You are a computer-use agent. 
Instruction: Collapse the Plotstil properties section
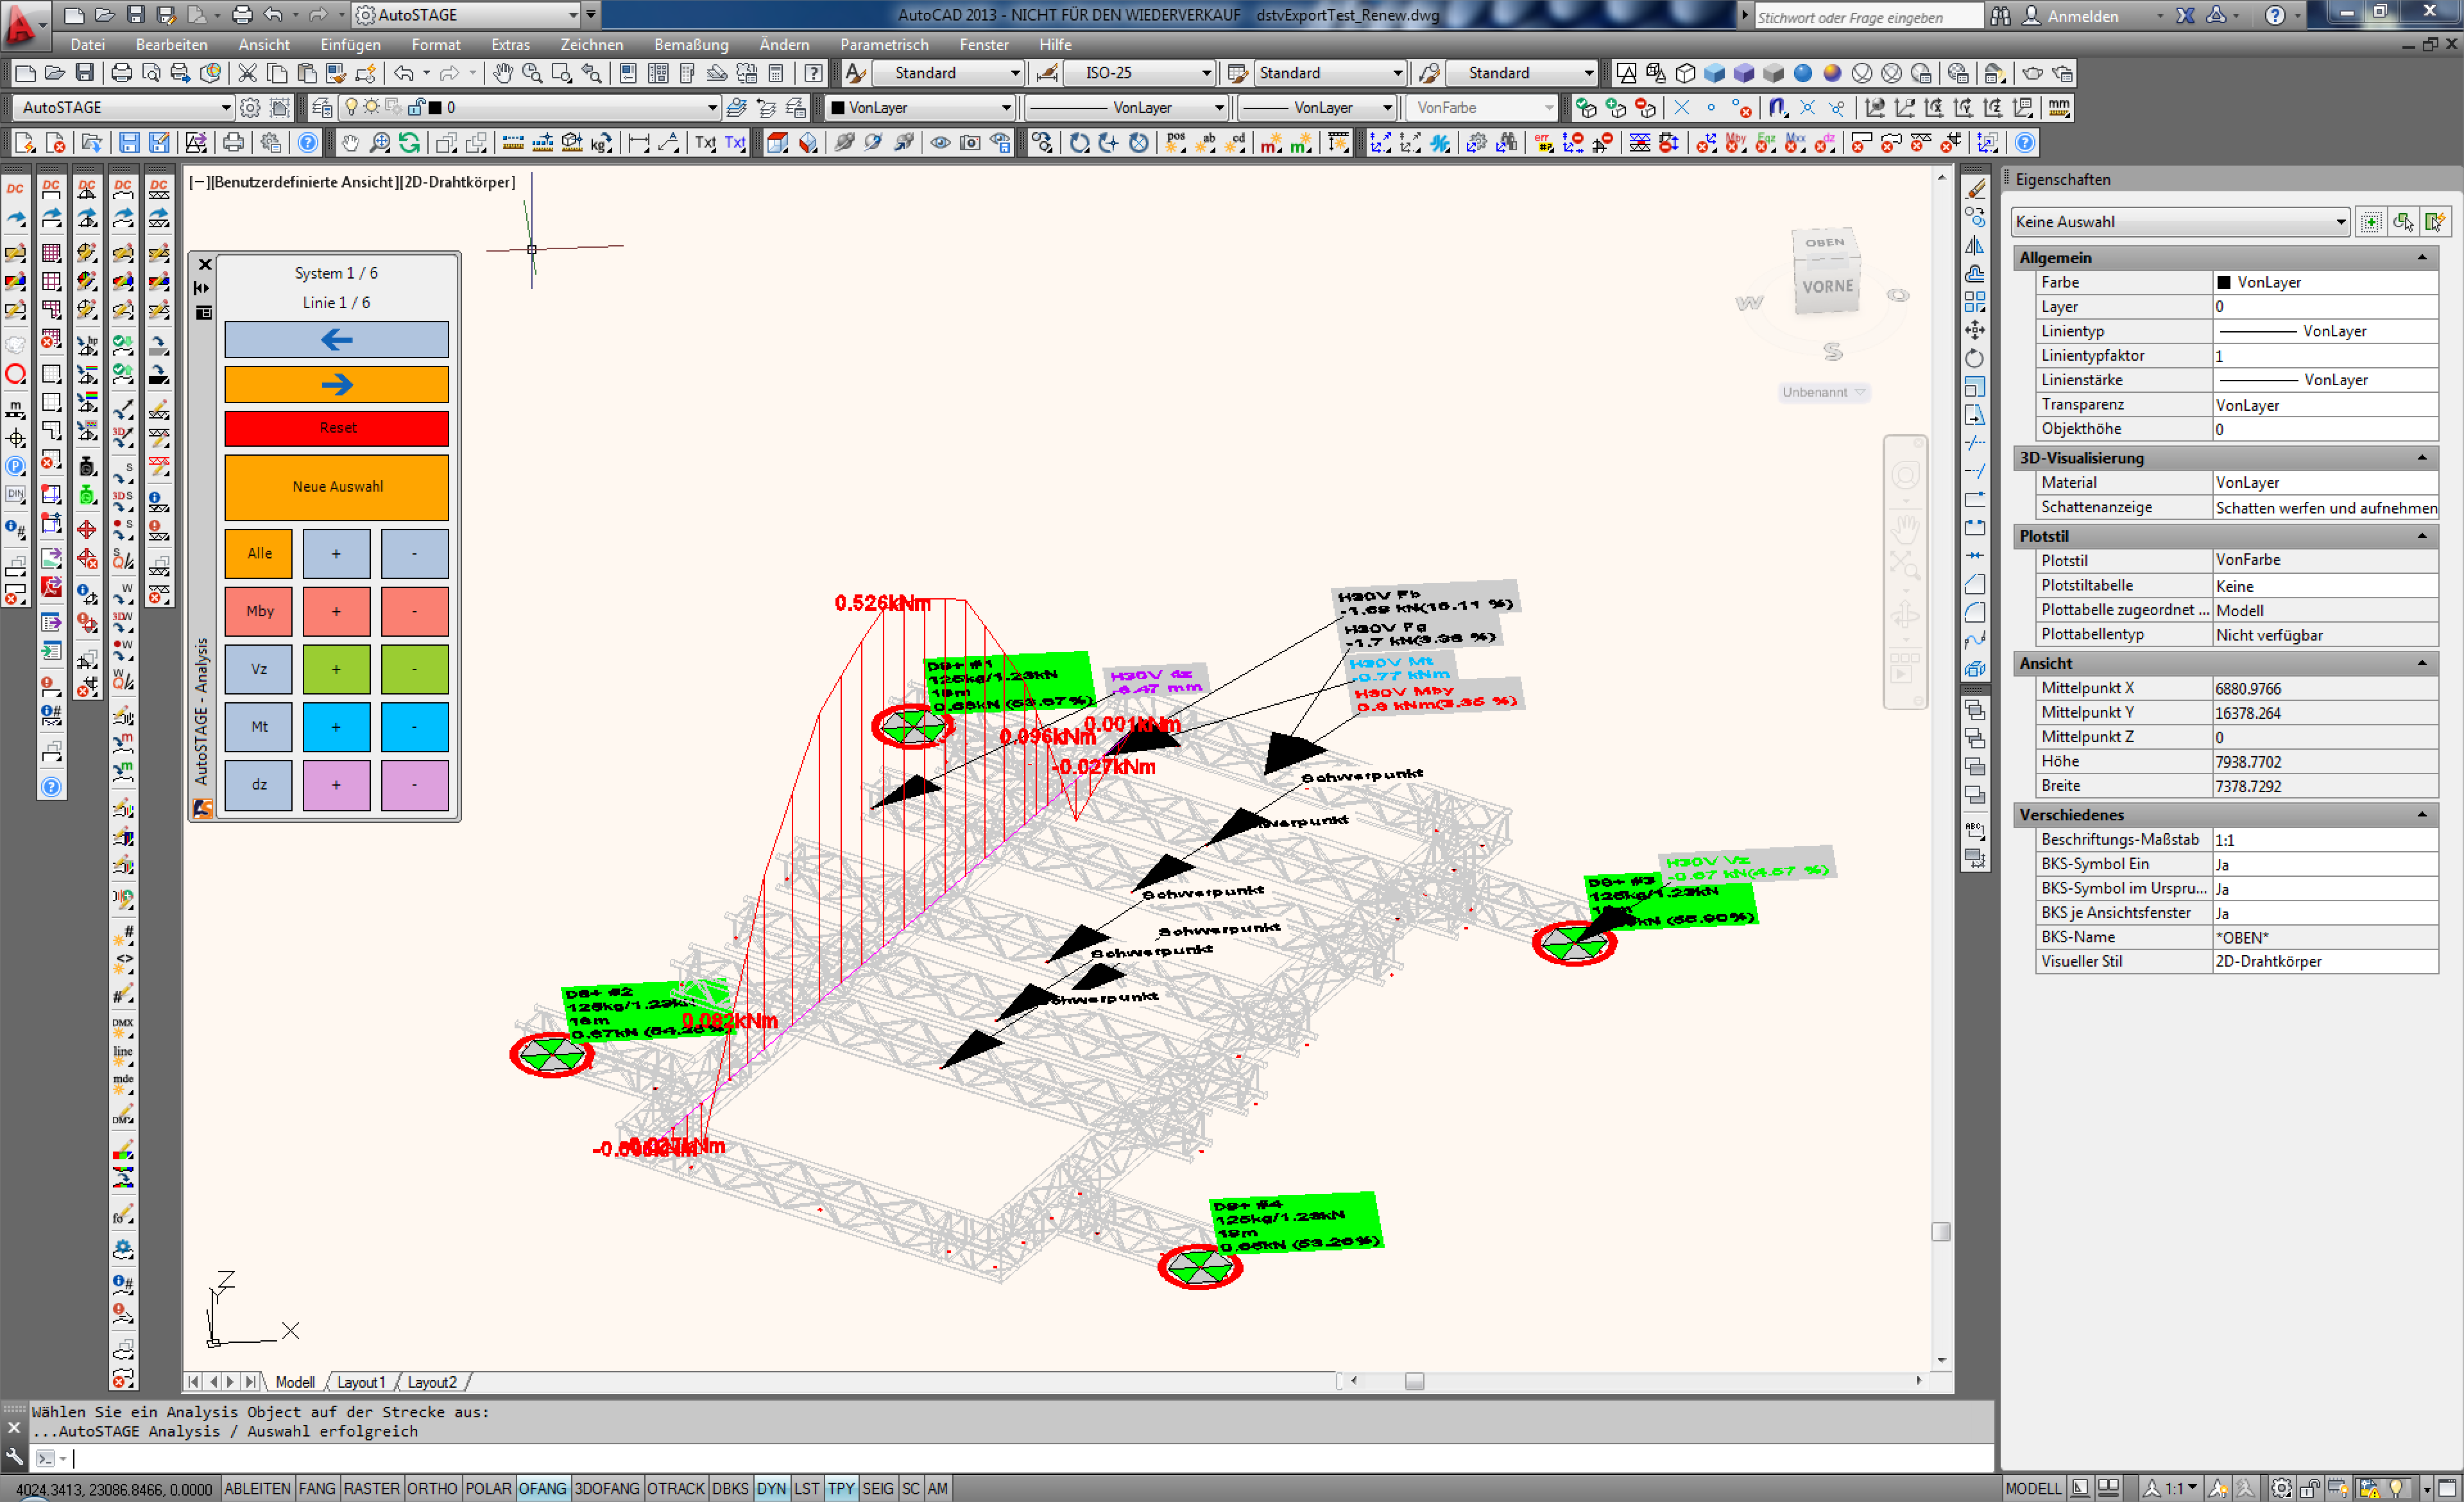[2422, 536]
